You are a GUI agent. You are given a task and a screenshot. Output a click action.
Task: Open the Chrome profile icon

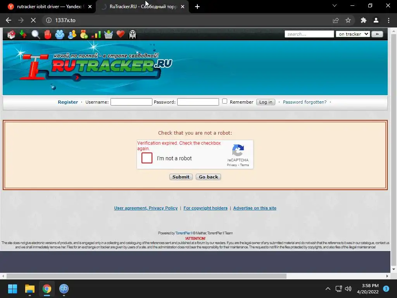click(x=376, y=20)
